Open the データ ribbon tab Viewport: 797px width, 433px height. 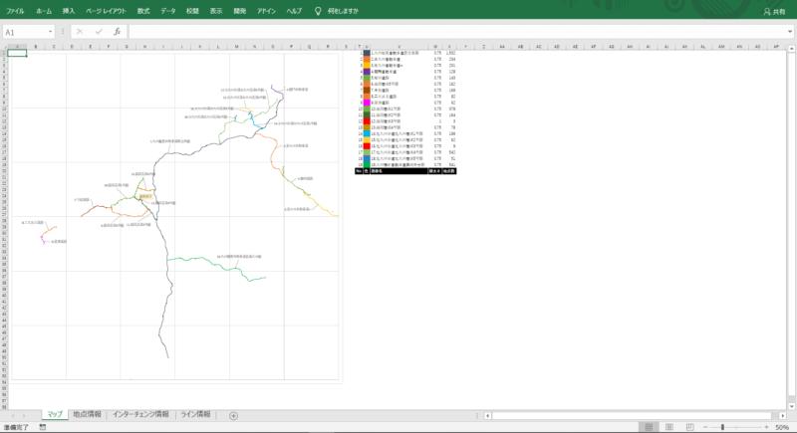coord(167,11)
